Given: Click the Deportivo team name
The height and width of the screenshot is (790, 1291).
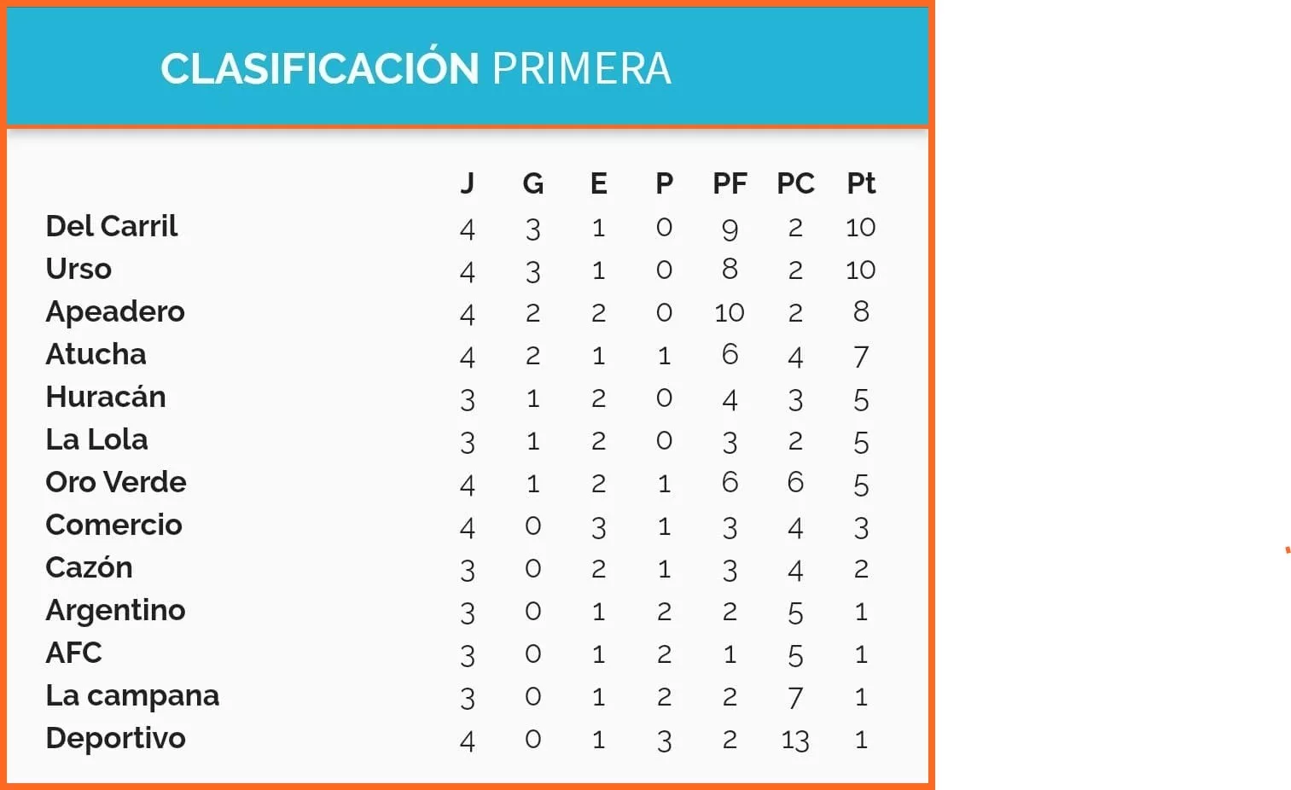Looking at the screenshot, I should tap(116, 738).
